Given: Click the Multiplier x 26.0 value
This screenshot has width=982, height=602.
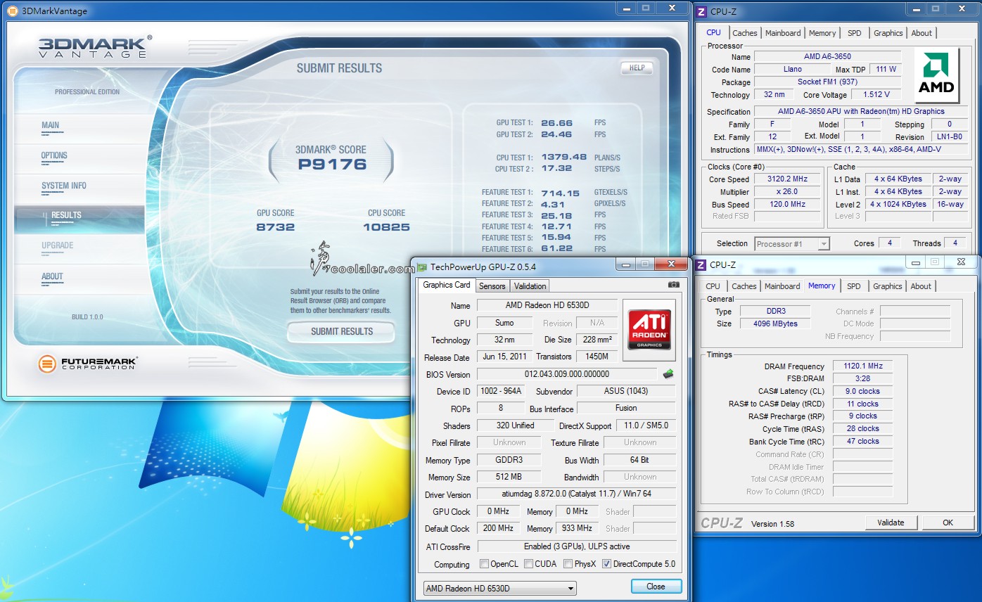Looking at the screenshot, I should click(x=787, y=192).
